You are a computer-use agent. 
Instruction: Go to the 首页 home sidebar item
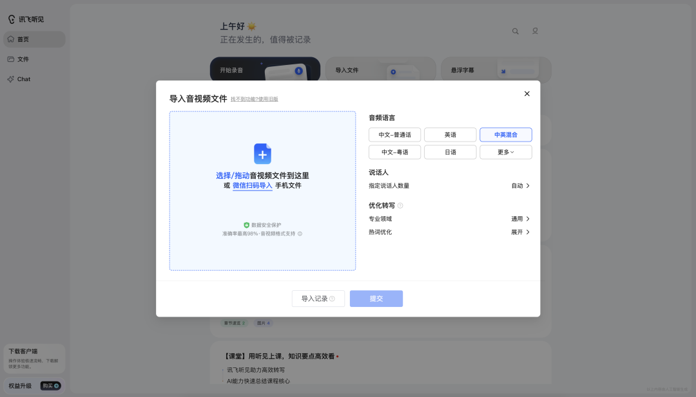34,39
